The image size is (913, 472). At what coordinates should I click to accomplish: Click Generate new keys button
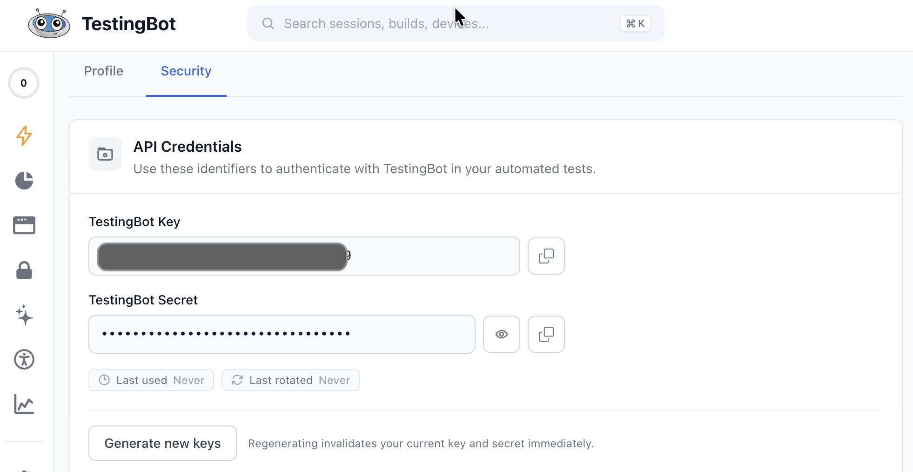(x=162, y=443)
